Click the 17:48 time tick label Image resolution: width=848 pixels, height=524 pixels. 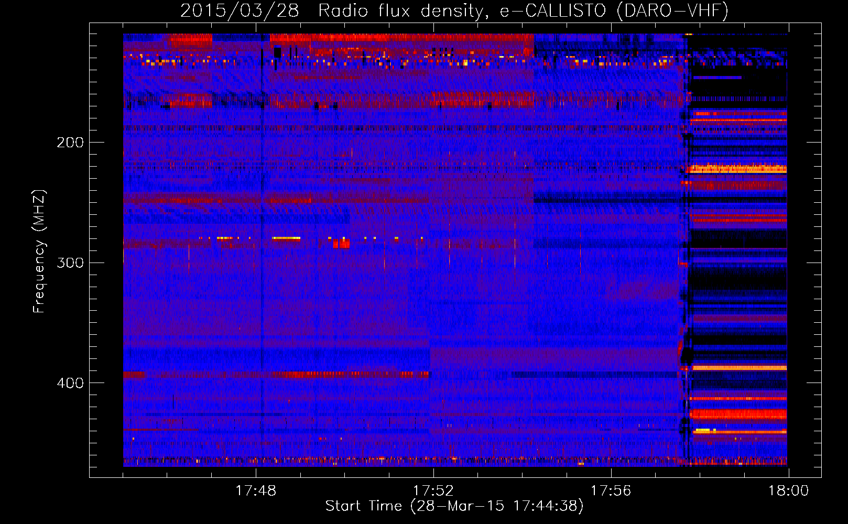point(256,491)
